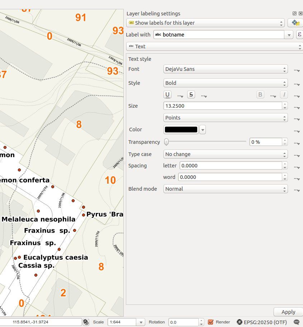Open the expression editor epsilon button

click(299, 35)
